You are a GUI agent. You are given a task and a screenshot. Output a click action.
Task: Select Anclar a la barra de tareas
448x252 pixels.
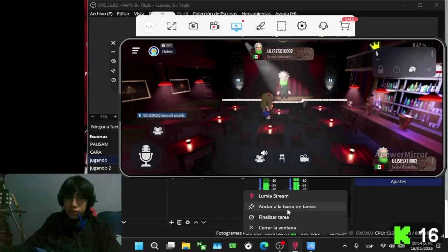pyautogui.click(x=295, y=206)
